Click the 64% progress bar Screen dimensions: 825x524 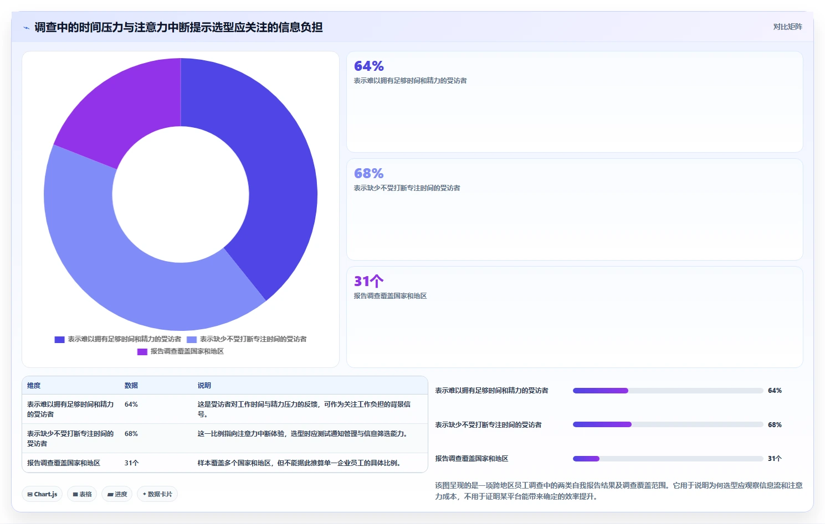[x=668, y=391]
